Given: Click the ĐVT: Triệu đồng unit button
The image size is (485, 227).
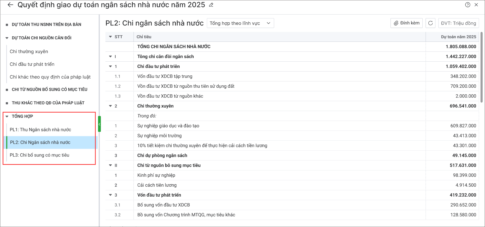Looking at the screenshot, I should (x=458, y=23).
